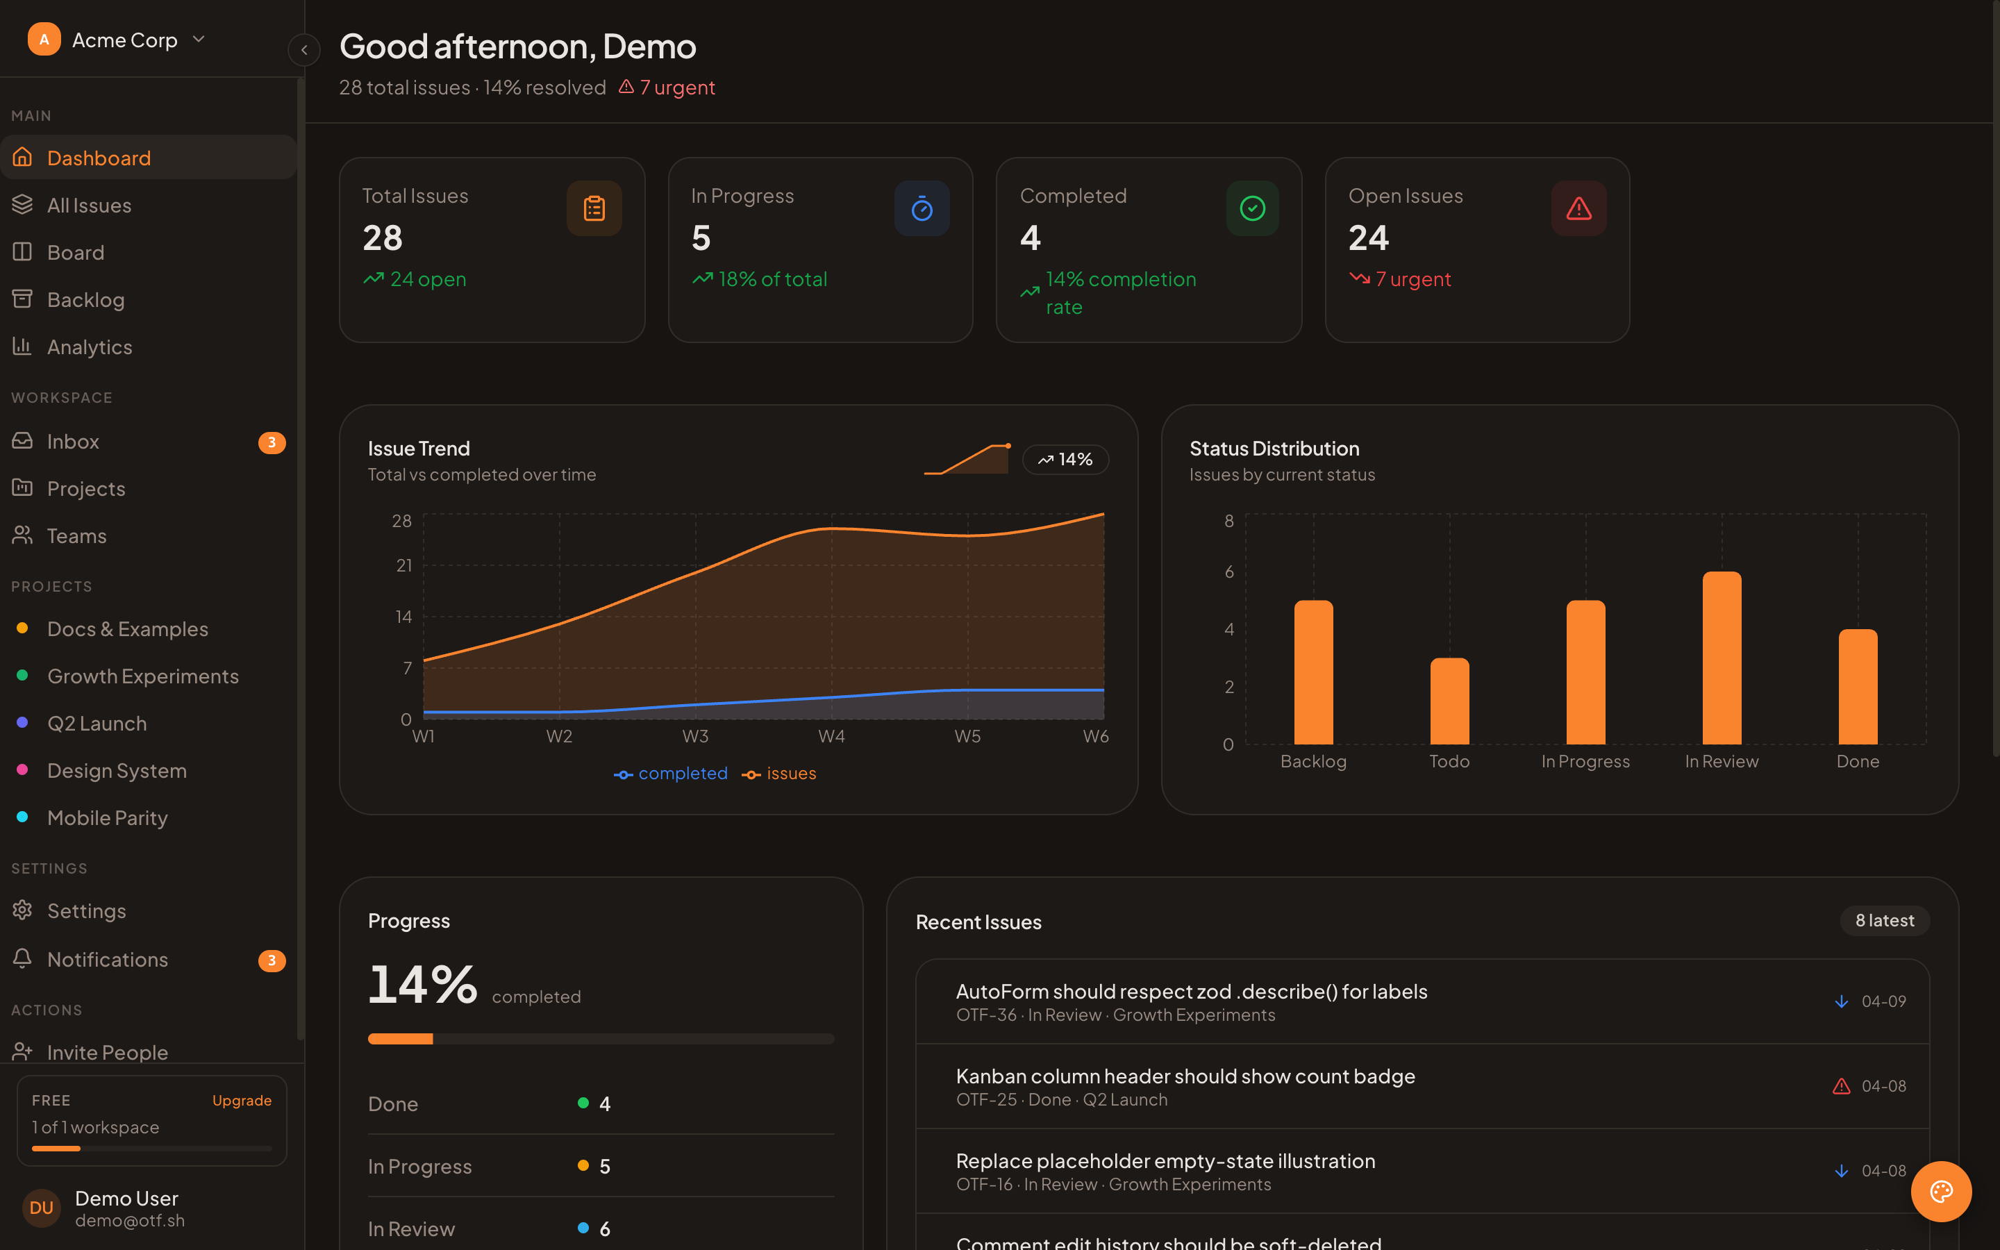Open the Replace placeholder empty-state illustration issue
Viewport: 2000px width, 1250px height.
coord(1422,1172)
